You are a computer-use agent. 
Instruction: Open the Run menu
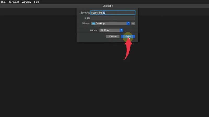3,2
